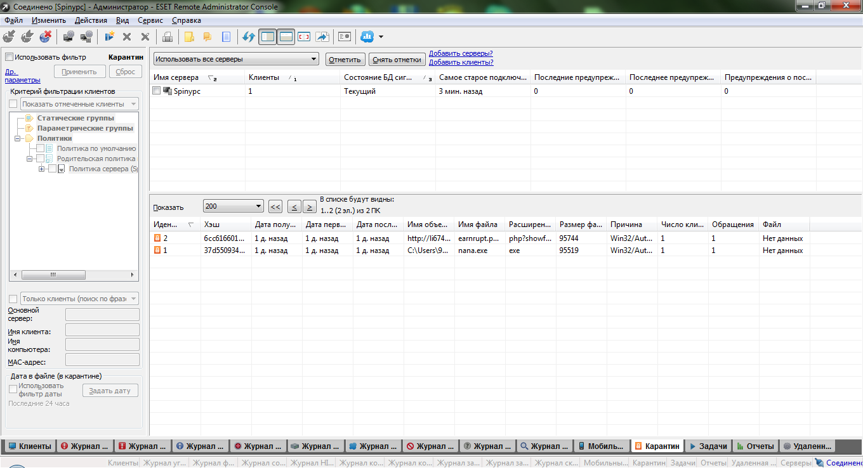
Task: Click the policy tree horizontal scrollbar
Action: coord(74,275)
